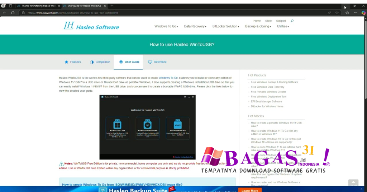
Task: Open the tab actions menu icon
Action: [x=10, y=6]
